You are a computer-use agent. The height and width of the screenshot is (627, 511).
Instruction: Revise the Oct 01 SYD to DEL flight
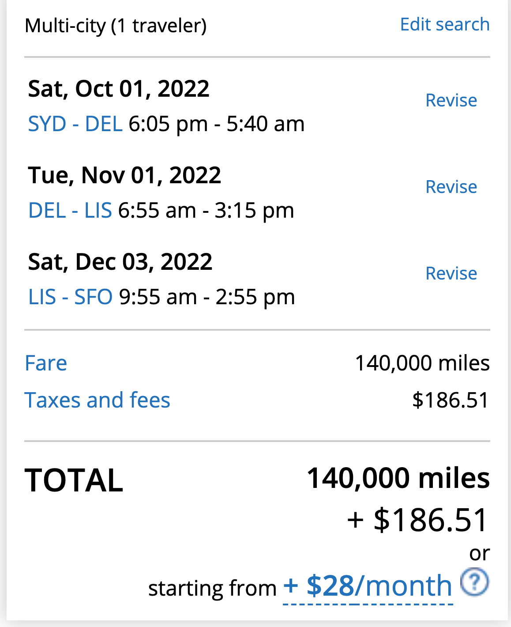451,101
